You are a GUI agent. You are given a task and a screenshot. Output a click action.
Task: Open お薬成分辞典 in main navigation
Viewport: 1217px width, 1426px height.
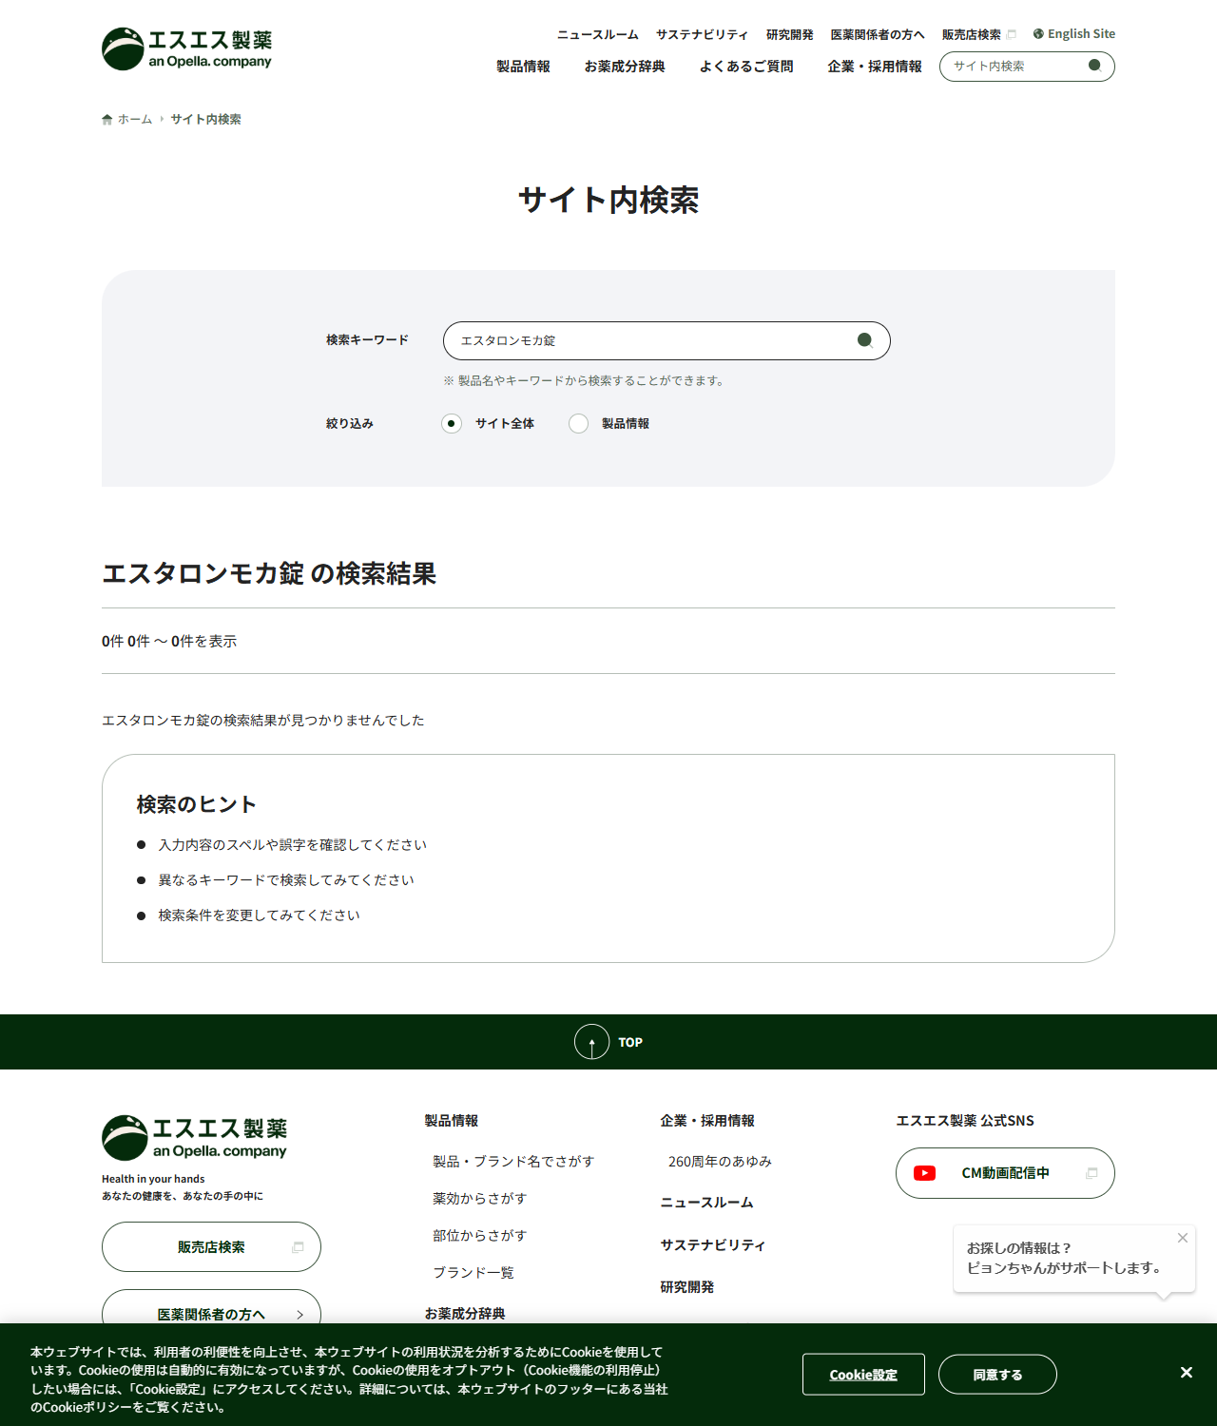point(625,67)
